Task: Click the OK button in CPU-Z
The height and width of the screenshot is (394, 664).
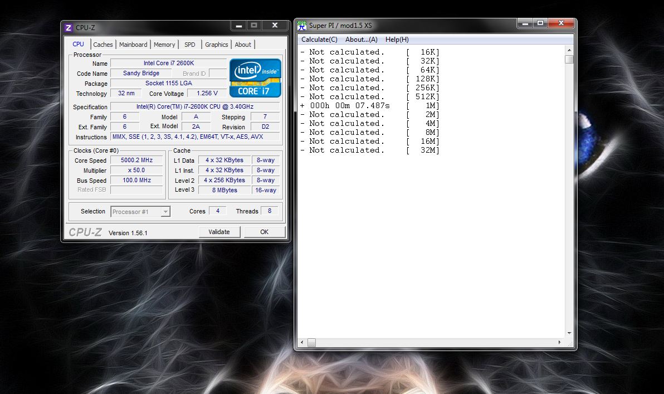Action: [x=264, y=232]
